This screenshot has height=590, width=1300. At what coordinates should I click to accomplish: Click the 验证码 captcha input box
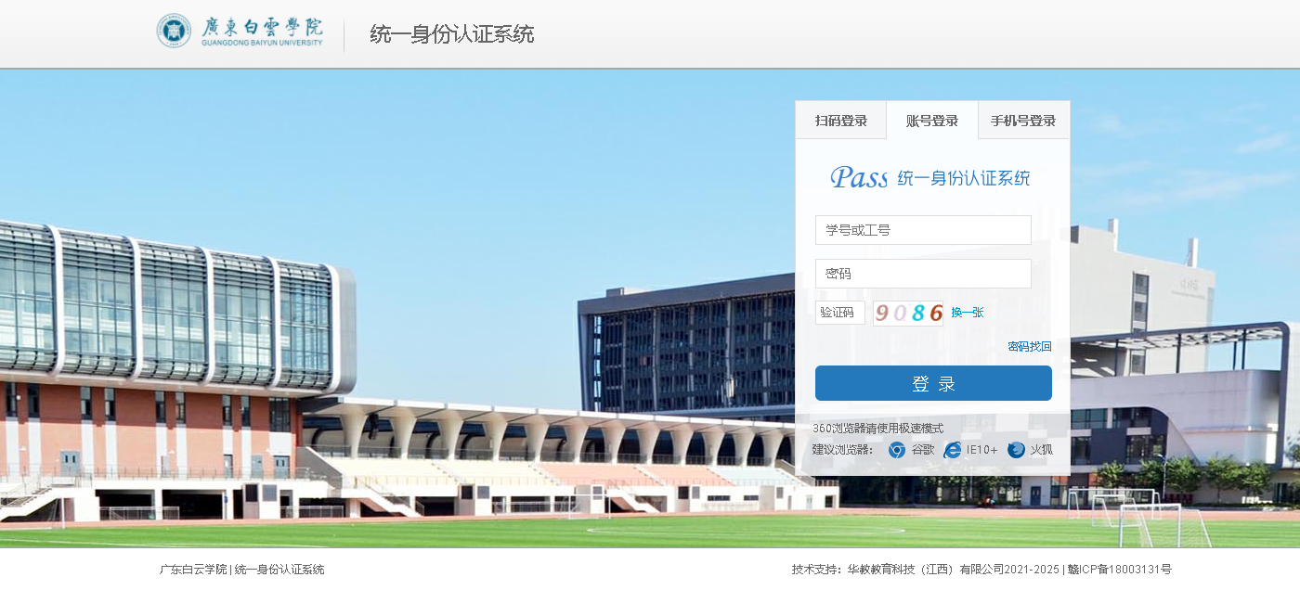tap(839, 313)
